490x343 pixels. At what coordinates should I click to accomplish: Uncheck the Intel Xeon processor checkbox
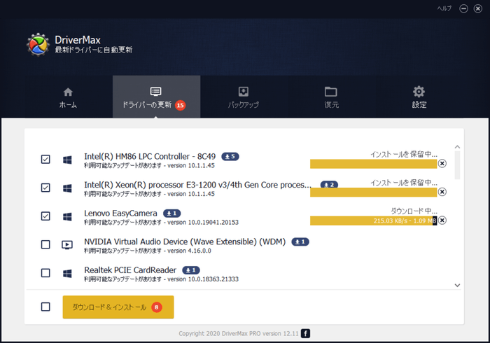click(x=45, y=188)
